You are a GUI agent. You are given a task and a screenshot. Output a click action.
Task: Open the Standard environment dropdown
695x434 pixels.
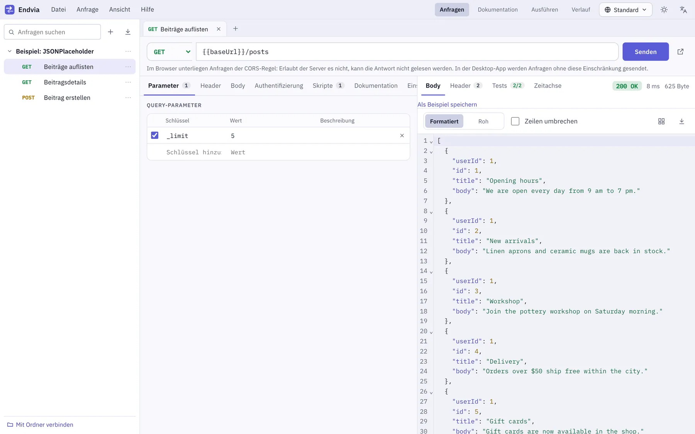coord(625,10)
